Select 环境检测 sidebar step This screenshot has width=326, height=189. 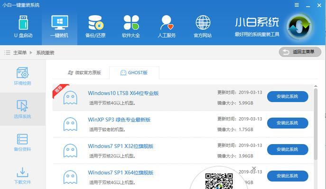point(22,76)
